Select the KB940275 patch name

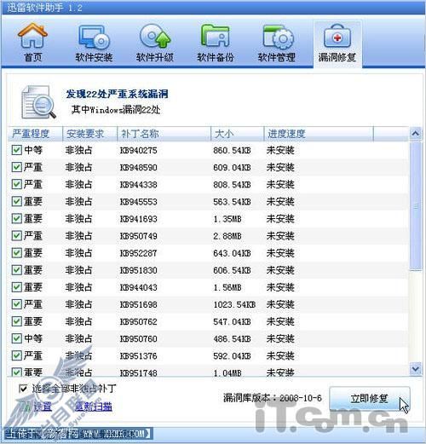point(139,150)
